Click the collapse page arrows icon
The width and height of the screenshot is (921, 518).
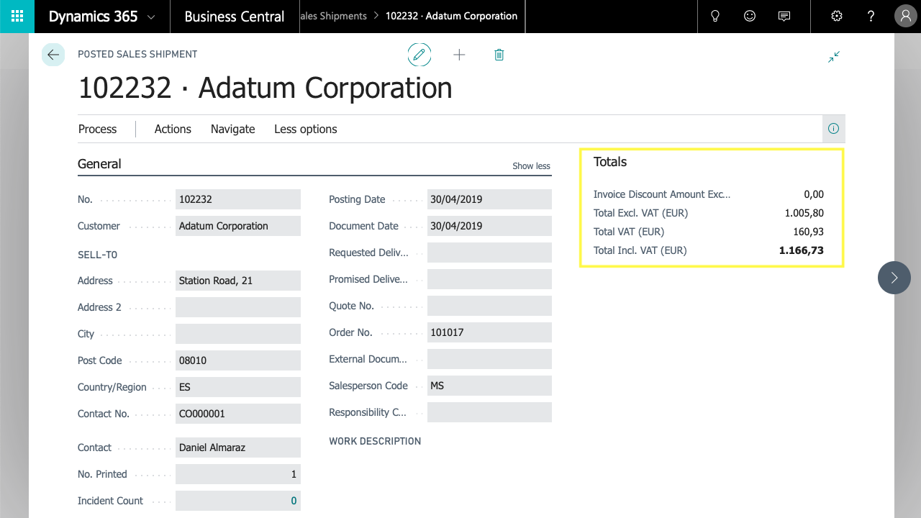click(834, 57)
